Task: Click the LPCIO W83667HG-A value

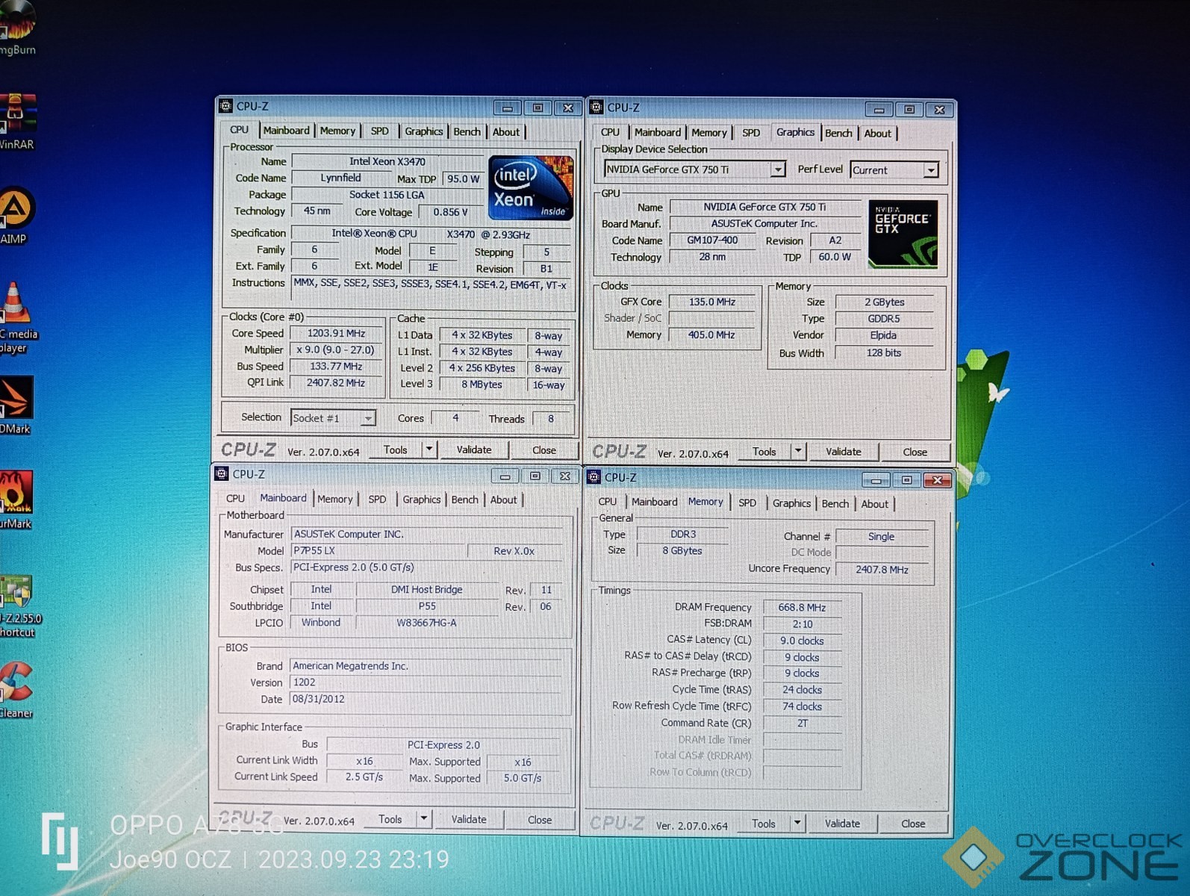Action: point(426,623)
